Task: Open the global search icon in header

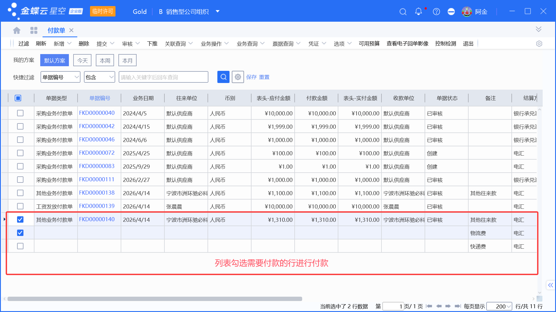Action: (x=403, y=12)
